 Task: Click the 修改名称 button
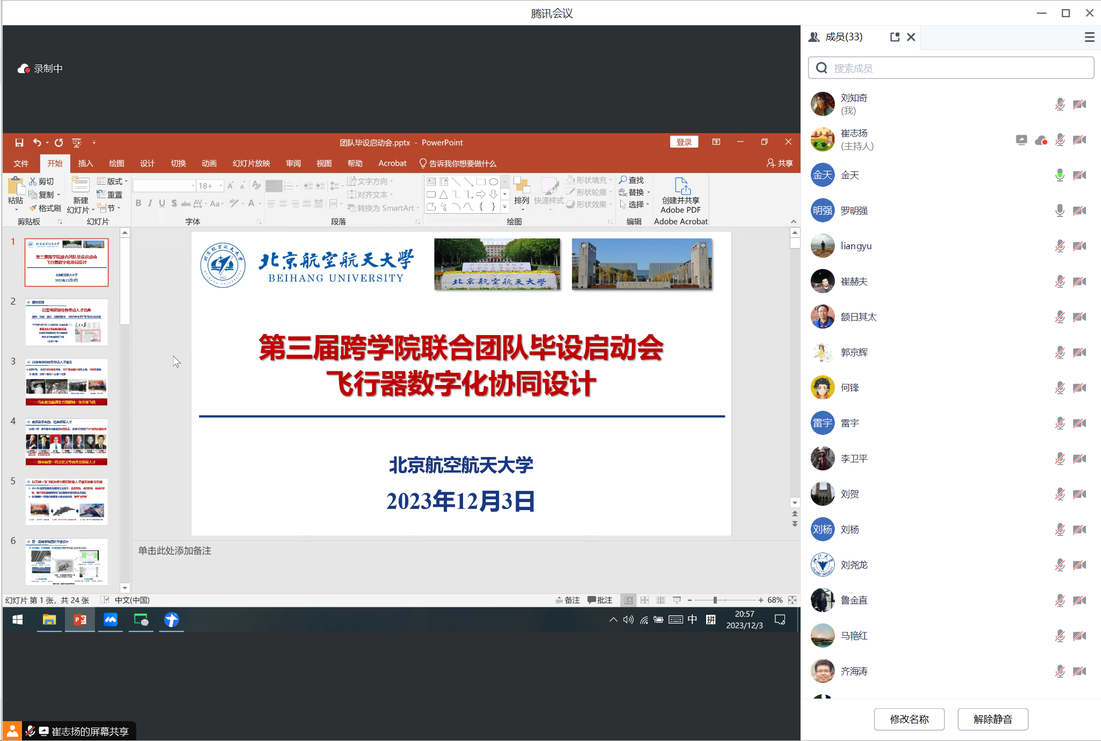[x=909, y=720]
